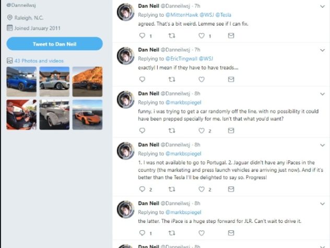Retweet the 'agreed. That's a bit weird' tweet

tap(172, 36)
